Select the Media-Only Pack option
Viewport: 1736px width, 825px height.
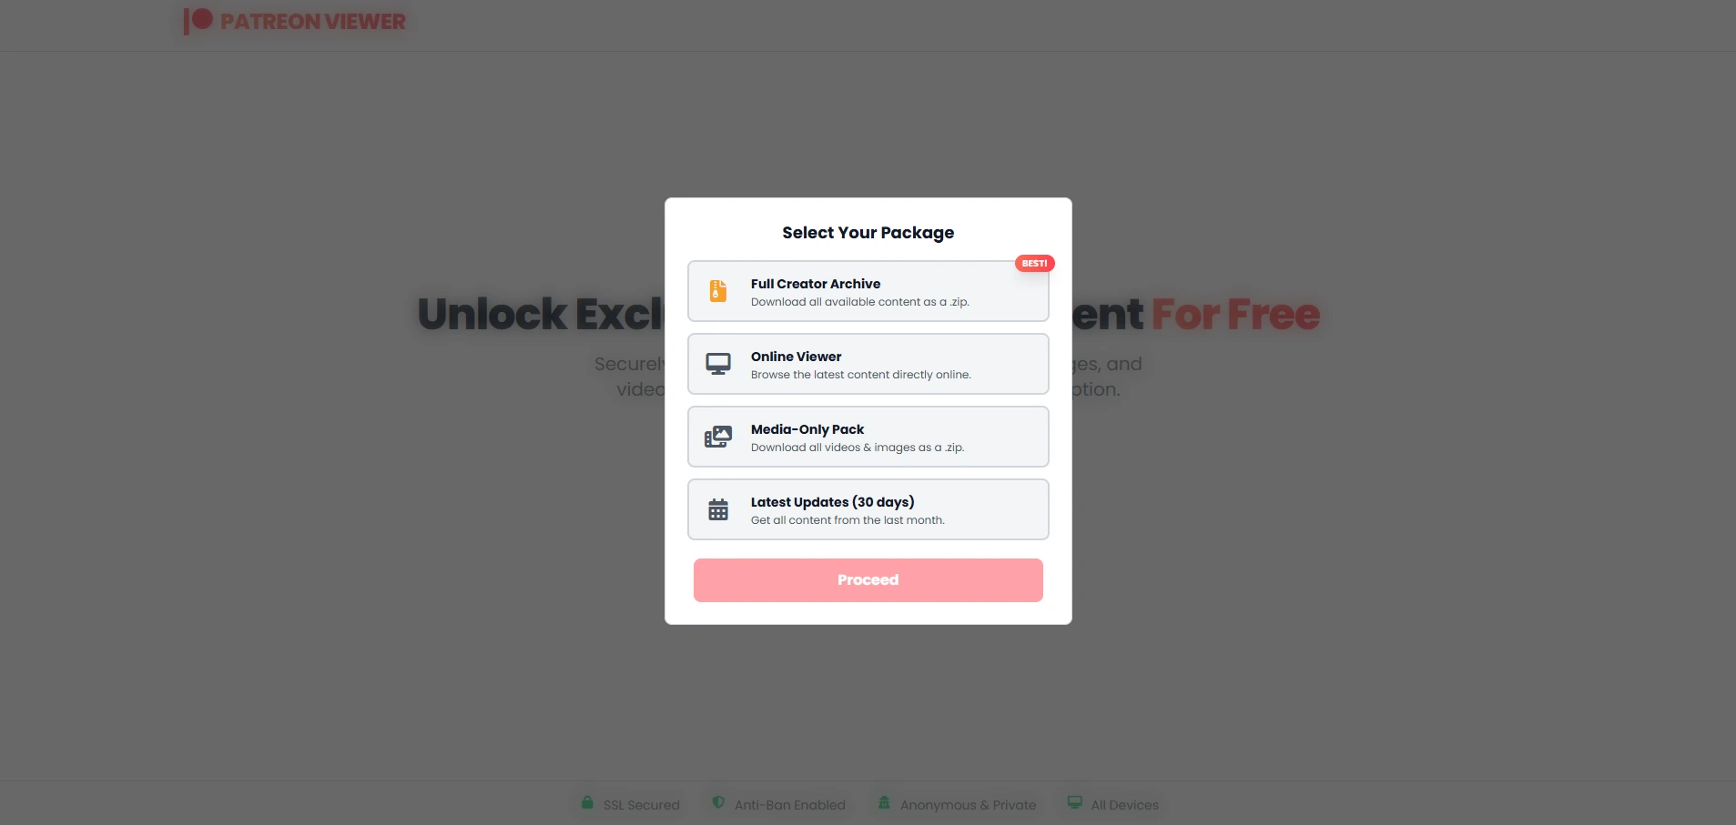point(868,436)
